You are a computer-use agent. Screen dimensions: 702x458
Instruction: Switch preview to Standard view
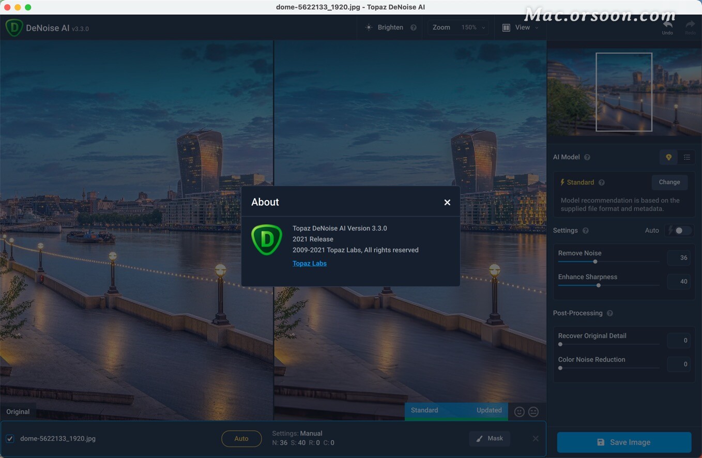coord(424,410)
